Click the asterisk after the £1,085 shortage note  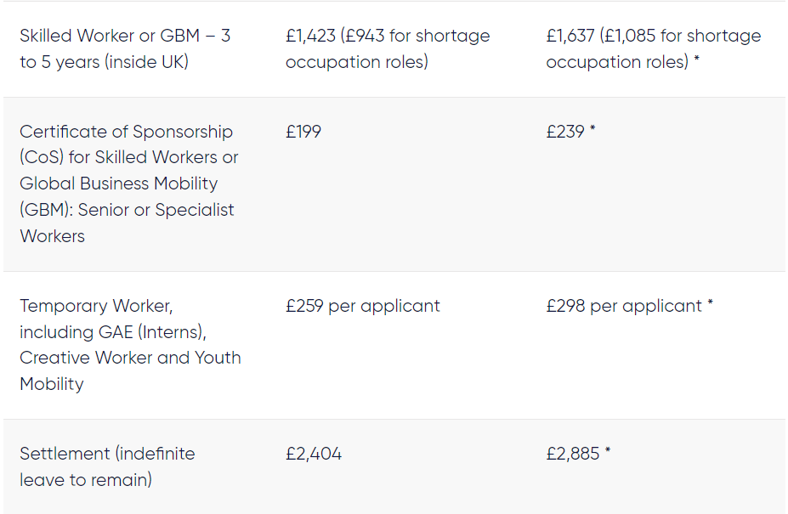696,59
